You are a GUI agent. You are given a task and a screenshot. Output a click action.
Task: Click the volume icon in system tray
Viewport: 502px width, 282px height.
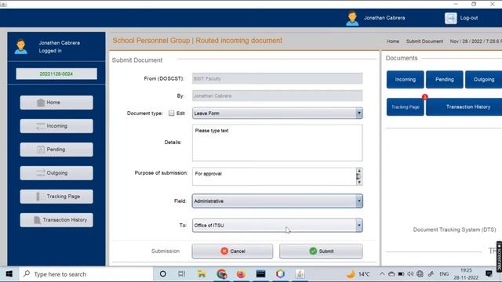pyautogui.click(x=410, y=274)
